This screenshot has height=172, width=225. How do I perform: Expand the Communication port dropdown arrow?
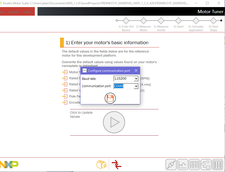click(x=136, y=86)
